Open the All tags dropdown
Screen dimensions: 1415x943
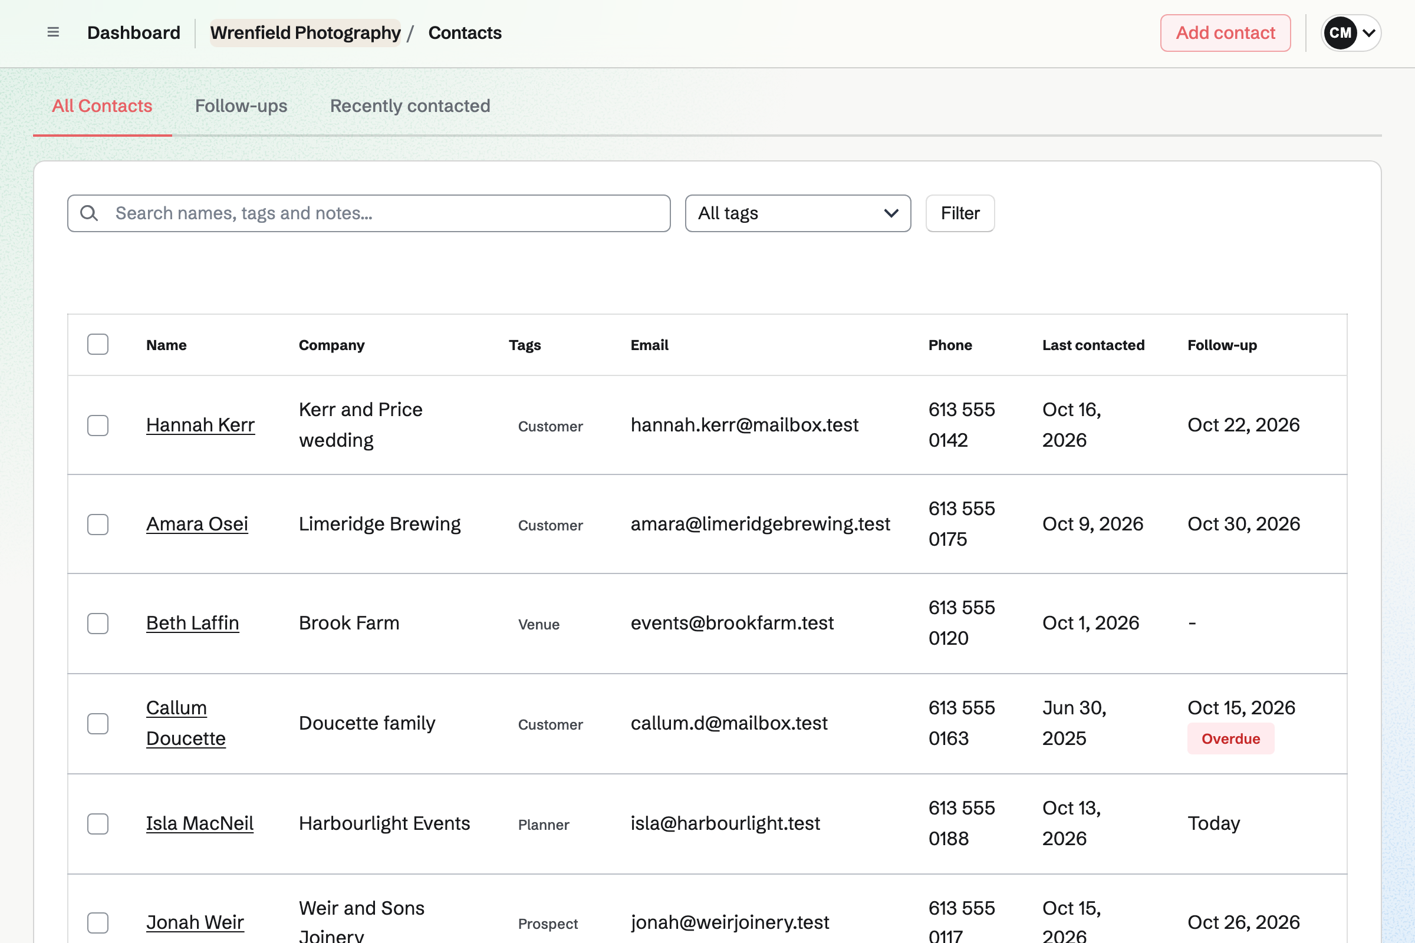click(x=798, y=213)
